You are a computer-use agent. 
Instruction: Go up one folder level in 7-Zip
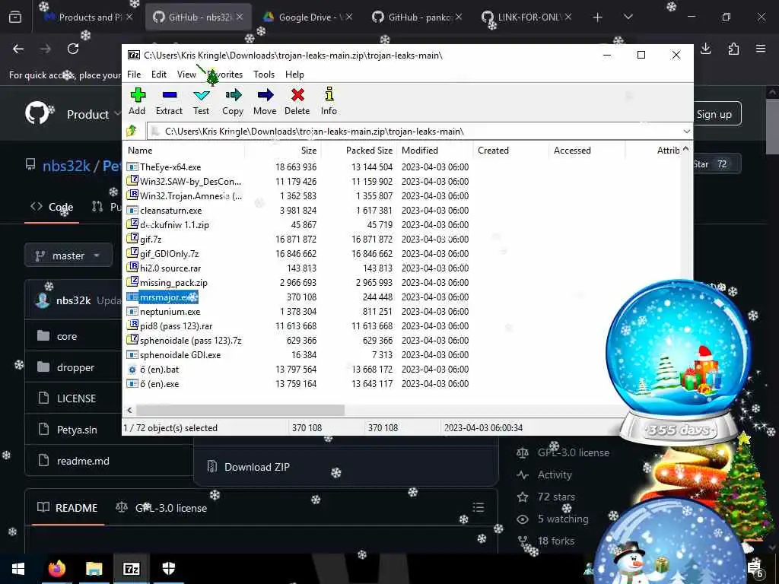pyautogui.click(x=132, y=131)
